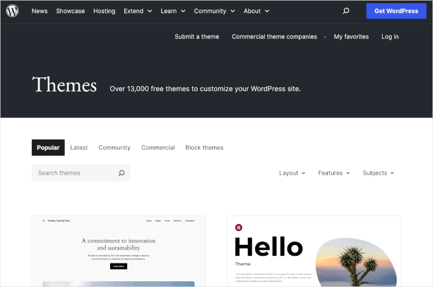Open the Community dropdown menu
The image size is (433, 287).
213,11
